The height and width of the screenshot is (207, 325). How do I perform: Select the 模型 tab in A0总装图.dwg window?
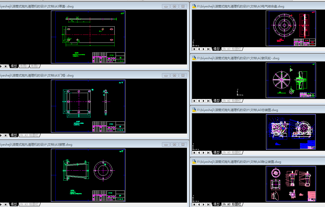(217, 153)
